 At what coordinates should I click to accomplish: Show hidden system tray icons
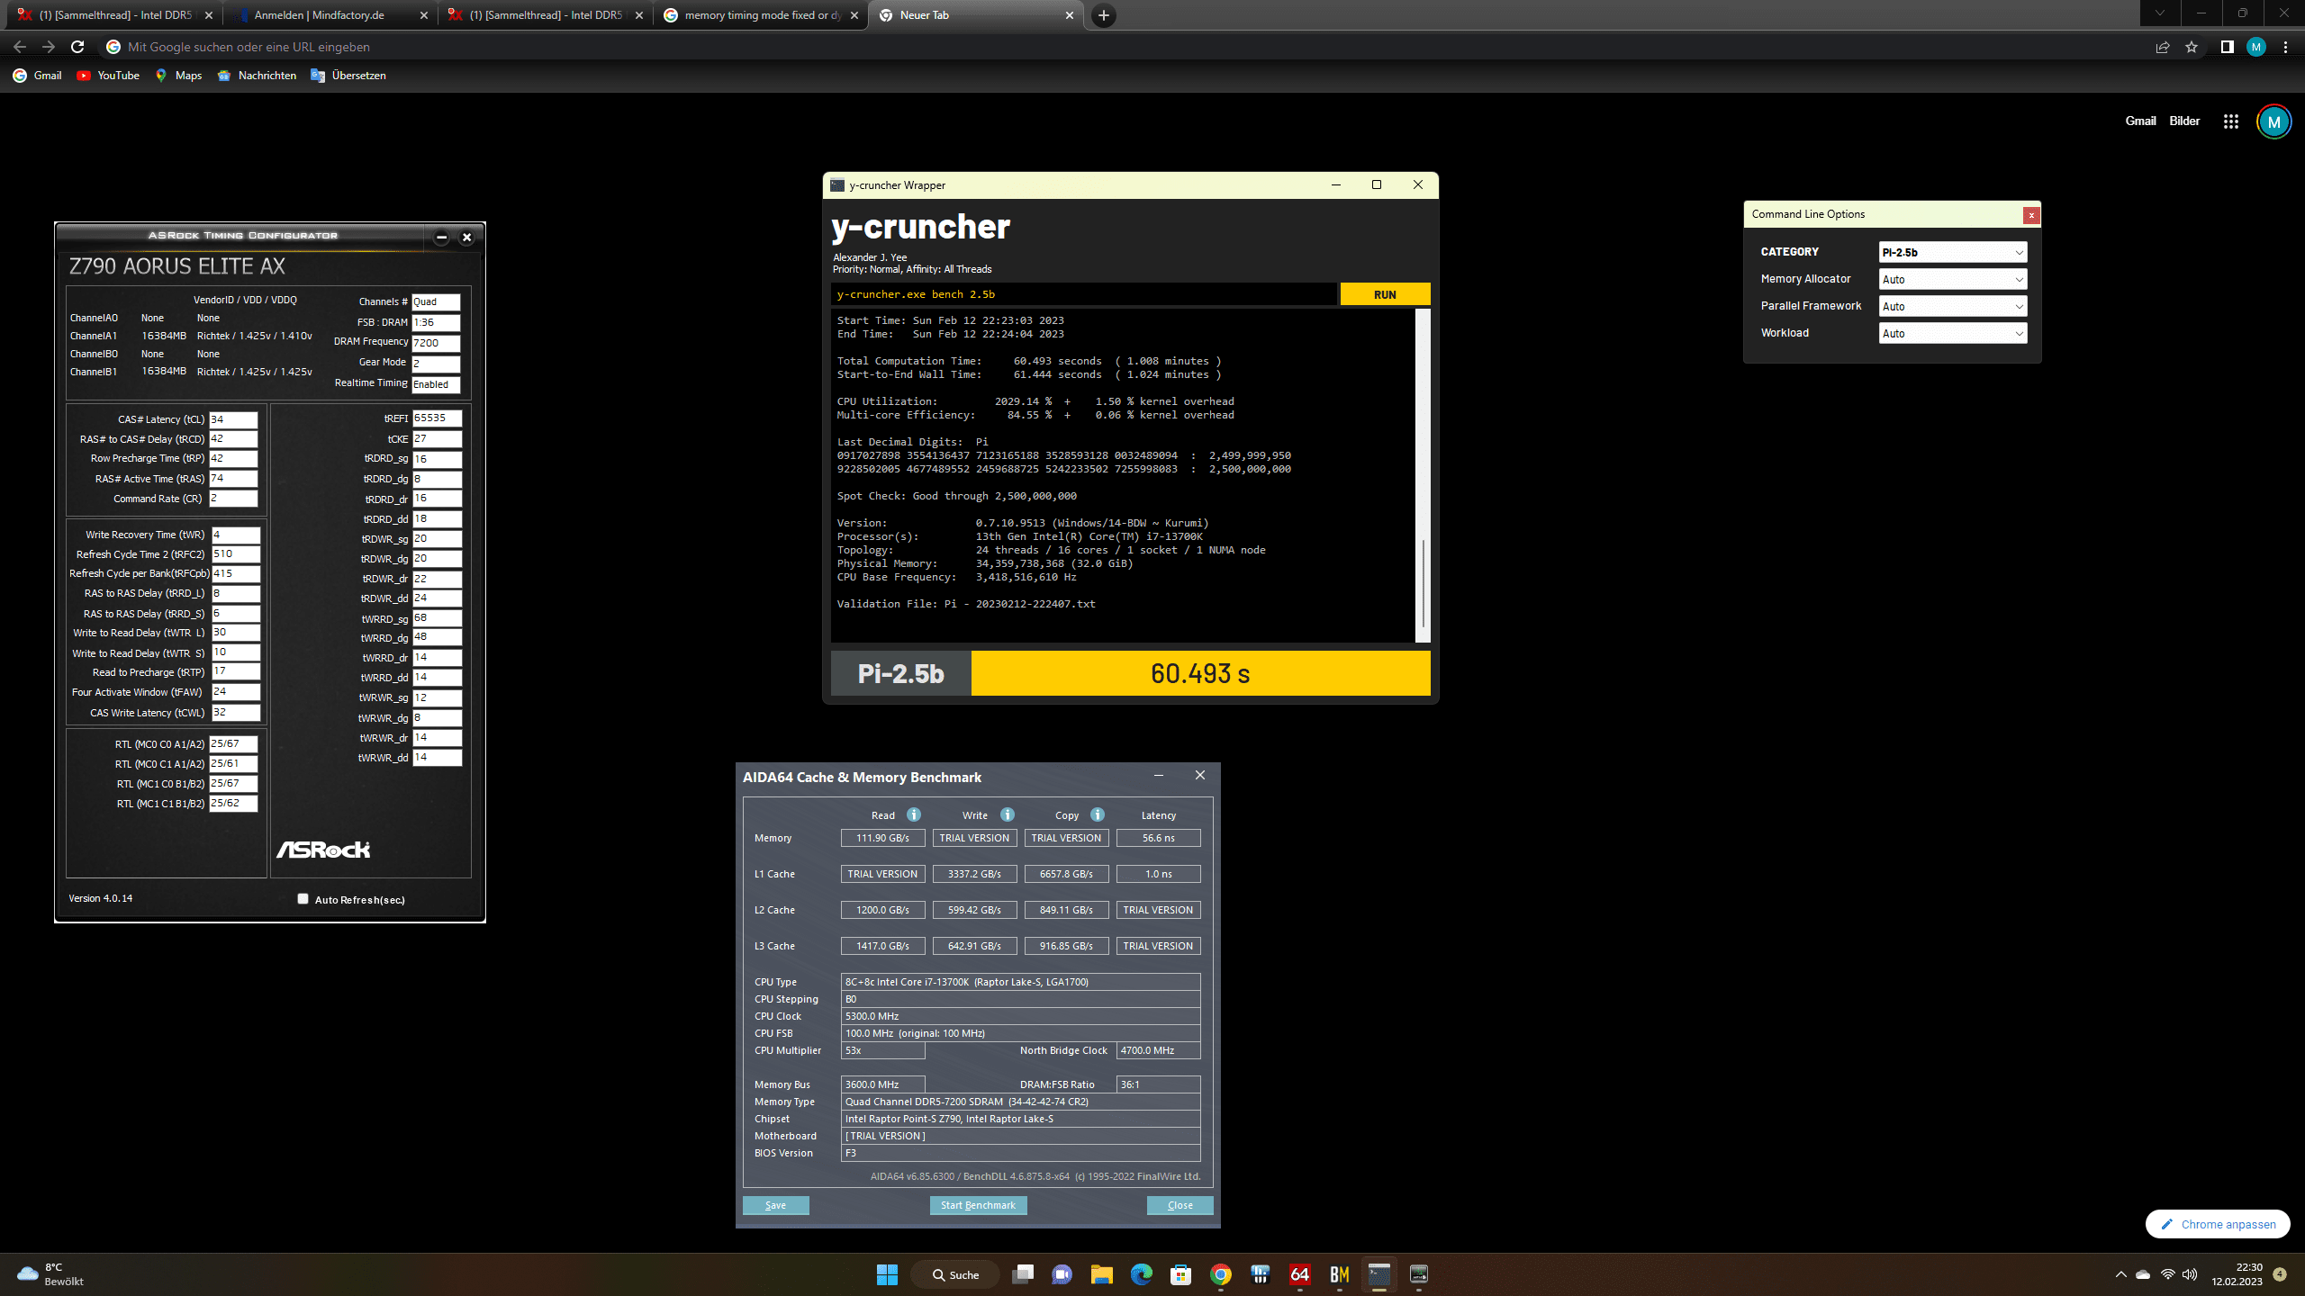2120,1274
